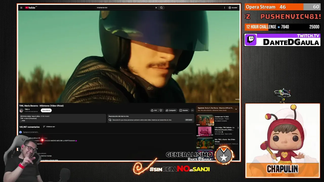Click the Opera Stream progress bar
Image resolution: width=324 pixels, height=182 pixels.
coord(282,7)
